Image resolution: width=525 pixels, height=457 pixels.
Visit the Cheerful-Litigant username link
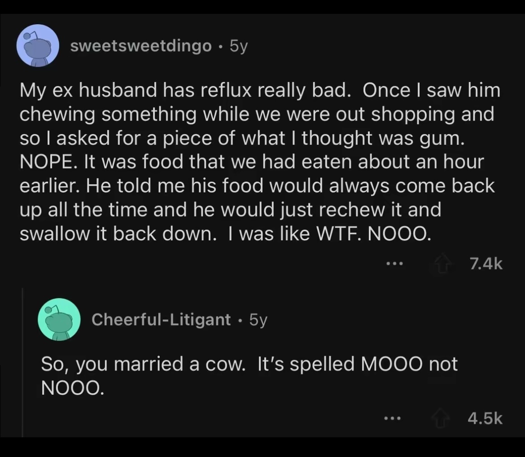161,320
